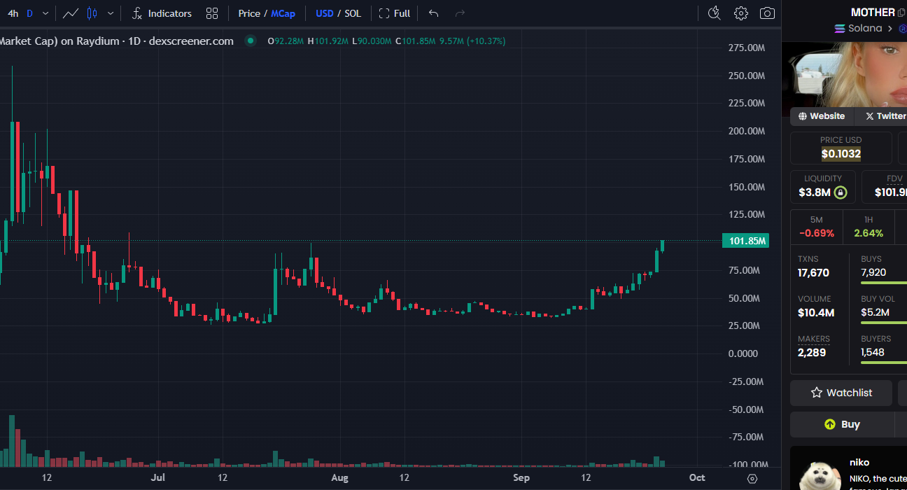This screenshot has height=490, width=907.
Task: Select the 4h timeframe
Action: [13, 13]
